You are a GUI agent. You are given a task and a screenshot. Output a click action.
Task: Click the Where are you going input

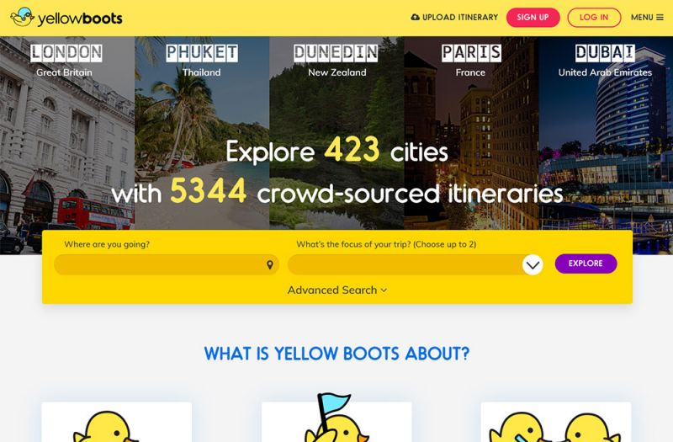[x=167, y=264]
